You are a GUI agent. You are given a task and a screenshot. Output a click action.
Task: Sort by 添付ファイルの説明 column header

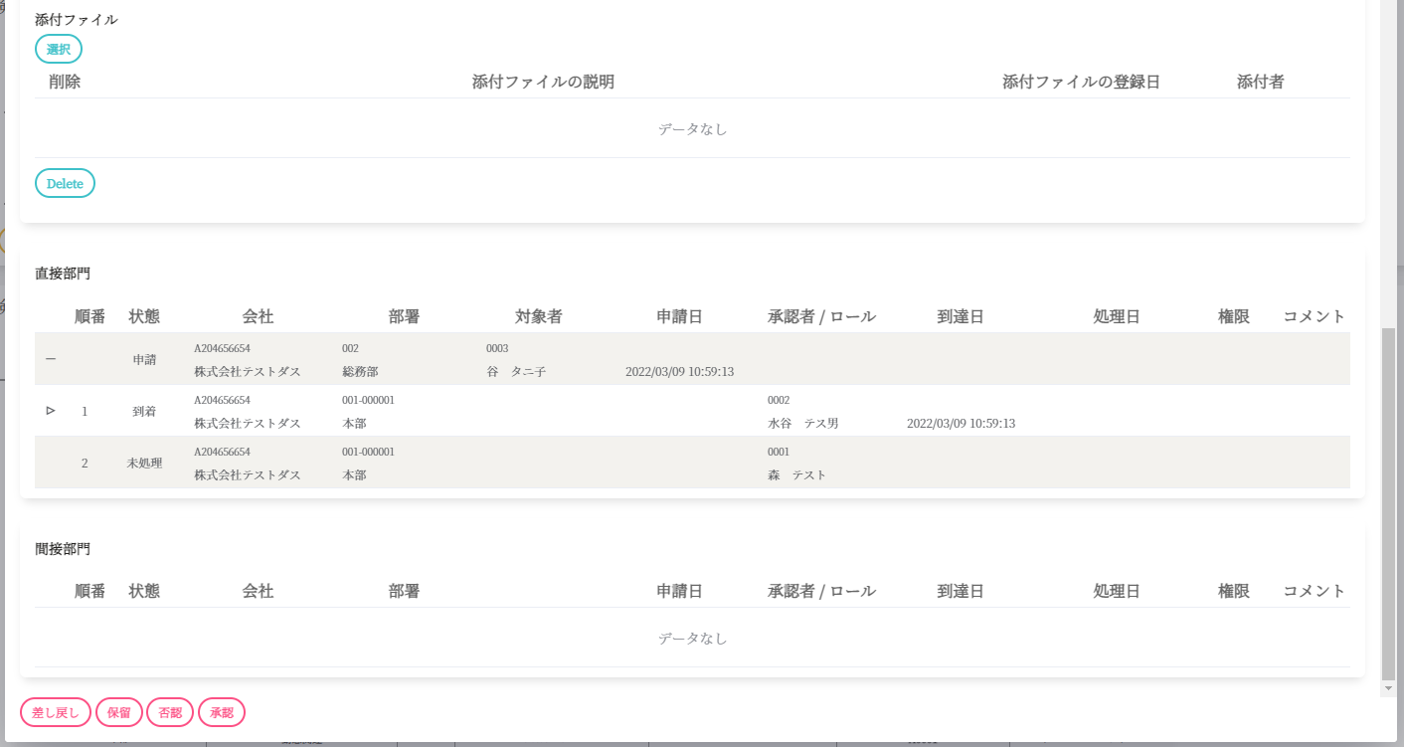[x=543, y=82]
